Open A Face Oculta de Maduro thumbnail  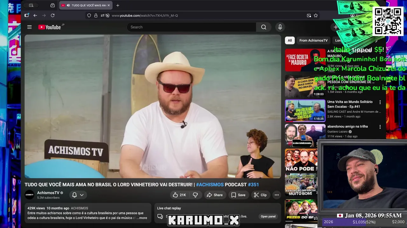[305, 60]
